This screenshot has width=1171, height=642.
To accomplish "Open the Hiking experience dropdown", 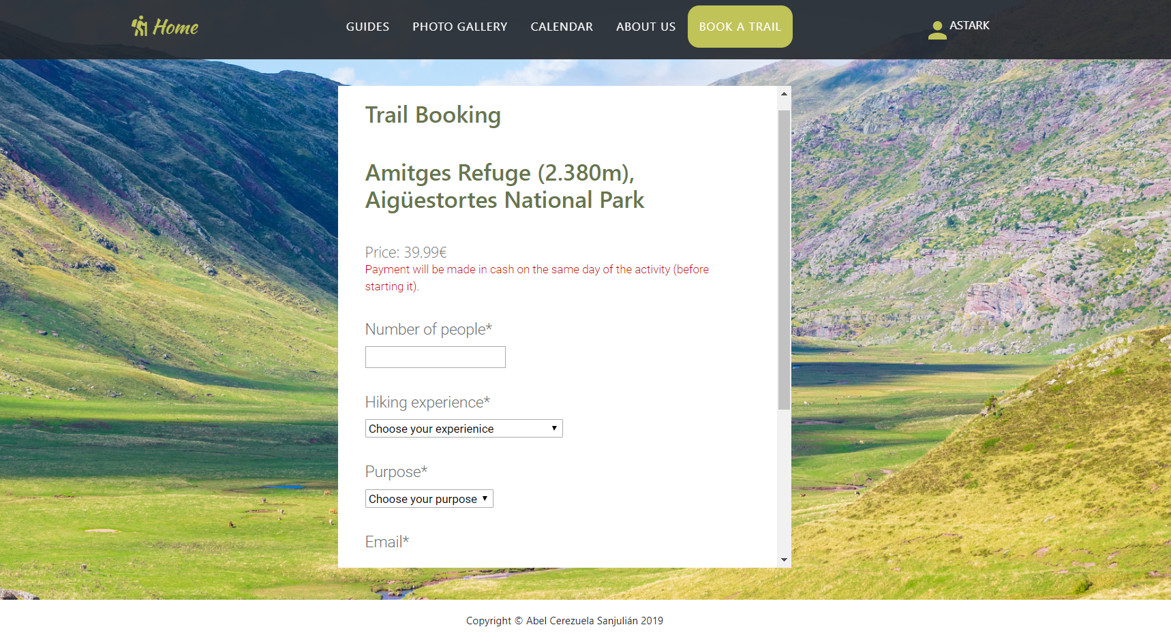I will point(463,429).
